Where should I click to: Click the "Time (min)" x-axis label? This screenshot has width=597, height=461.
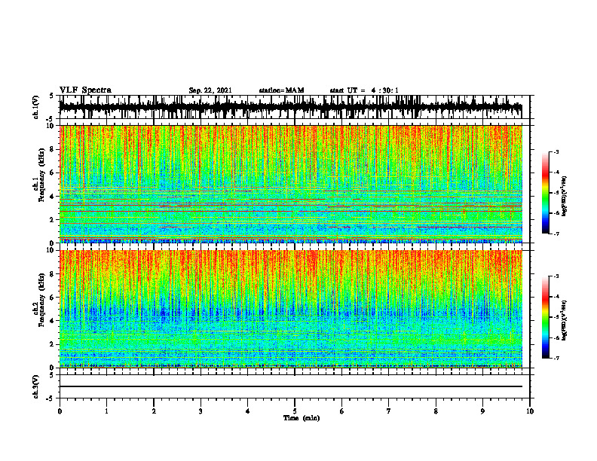(x=302, y=418)
